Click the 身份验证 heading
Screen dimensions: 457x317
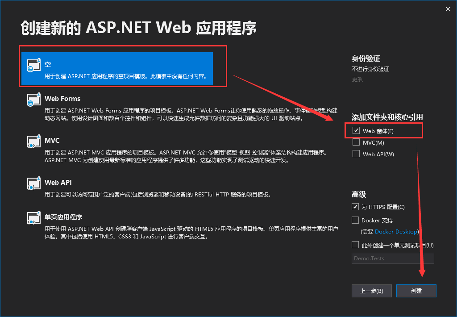pos(366,58)
